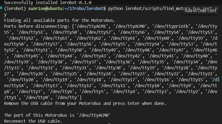Click the 'Remove the USB cable' prompt line

85,104
